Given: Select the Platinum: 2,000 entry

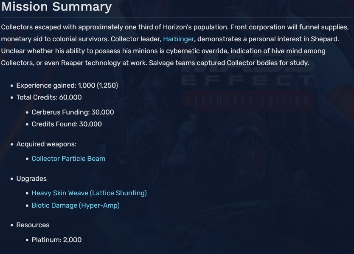Looking at the screenshot, I should pos(56,240).
